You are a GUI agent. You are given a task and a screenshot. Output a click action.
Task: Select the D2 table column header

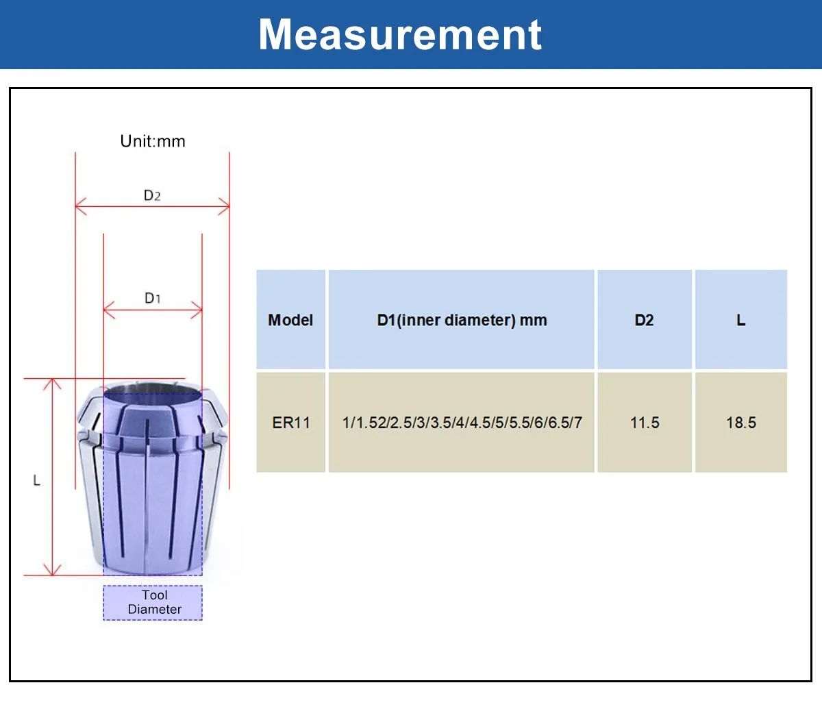click(x=645, y=320)
